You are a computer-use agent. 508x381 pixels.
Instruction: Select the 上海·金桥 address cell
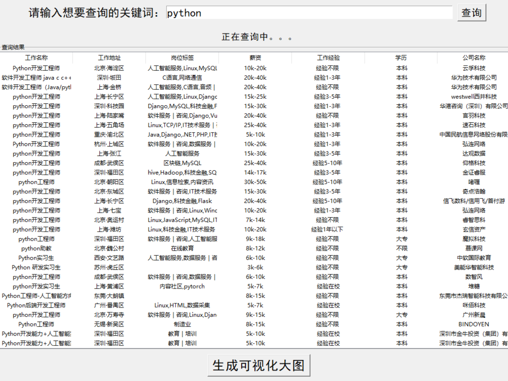click(x=109, y=87)
